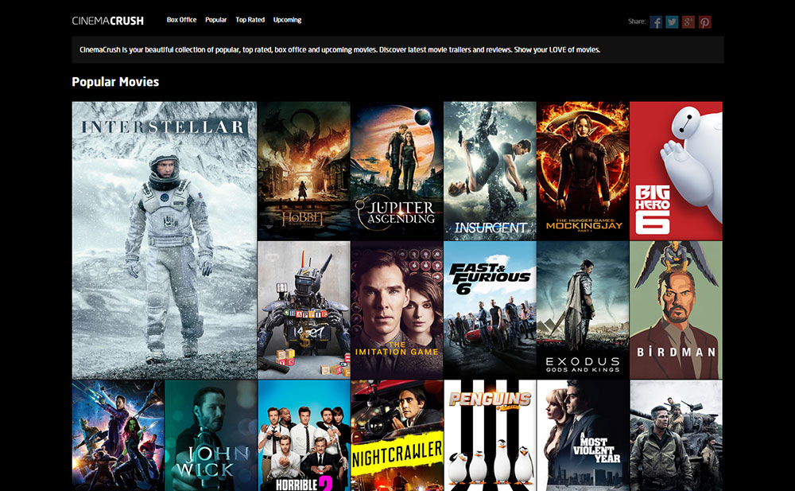The width and height of the screenshot is (795, 491).
Task: Click the Insurgent movie poster
Action: pos(490,170)
